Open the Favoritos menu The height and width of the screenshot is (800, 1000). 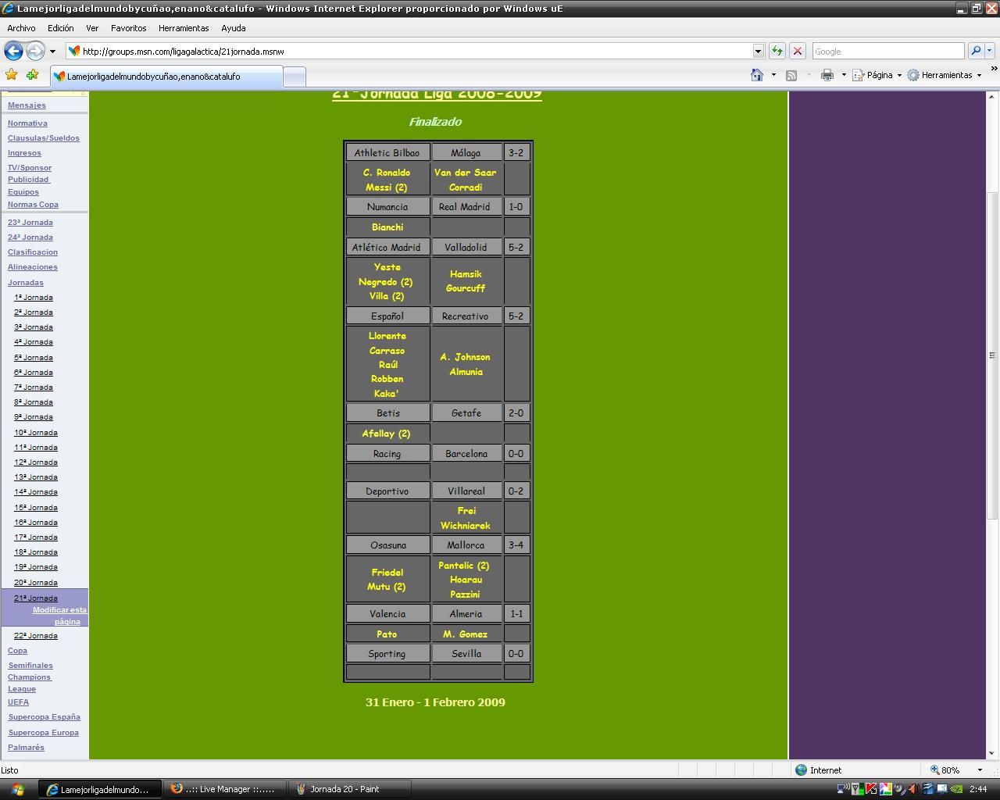128,28
